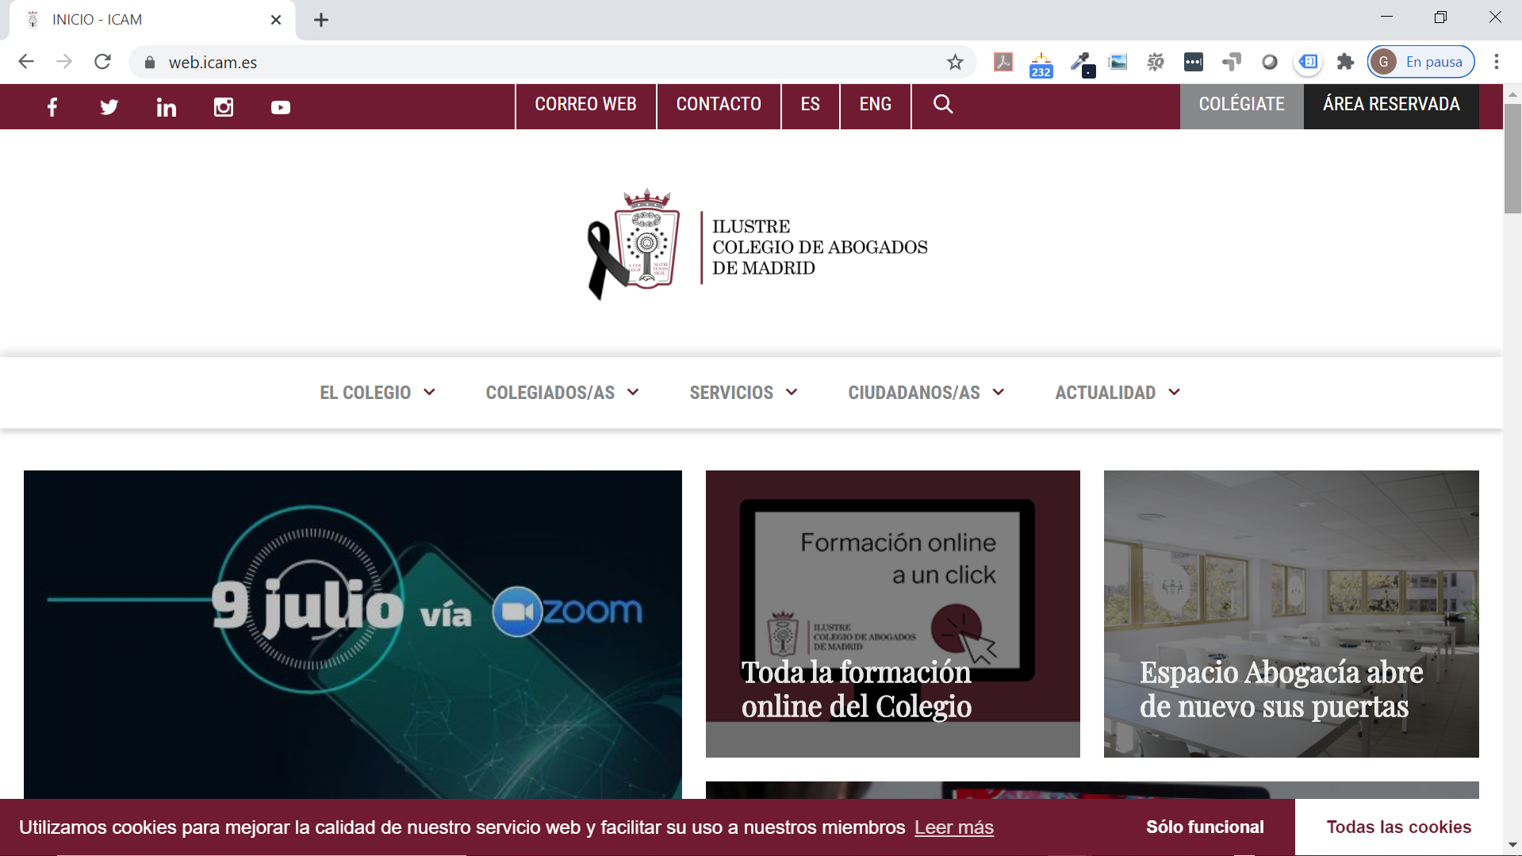Reload the current page

pyautogui.click(x=102, y=62)
